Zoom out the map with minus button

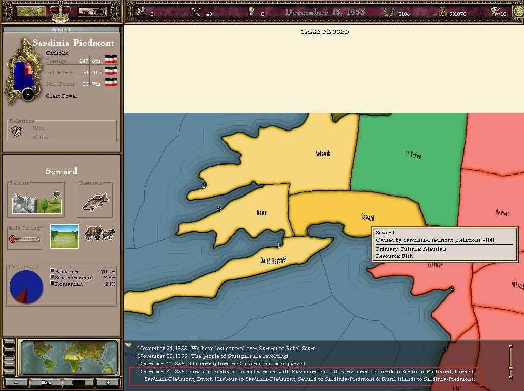17,382
